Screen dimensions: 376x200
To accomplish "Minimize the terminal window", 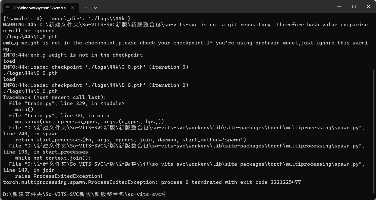I will 340,7.
